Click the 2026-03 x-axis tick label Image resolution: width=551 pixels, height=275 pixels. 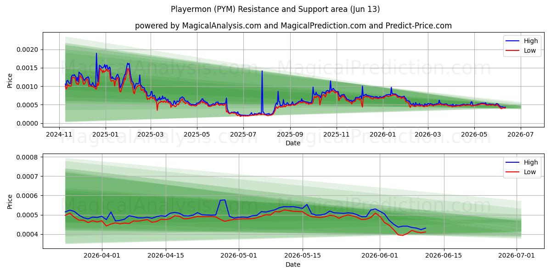(x=428, y=134)
